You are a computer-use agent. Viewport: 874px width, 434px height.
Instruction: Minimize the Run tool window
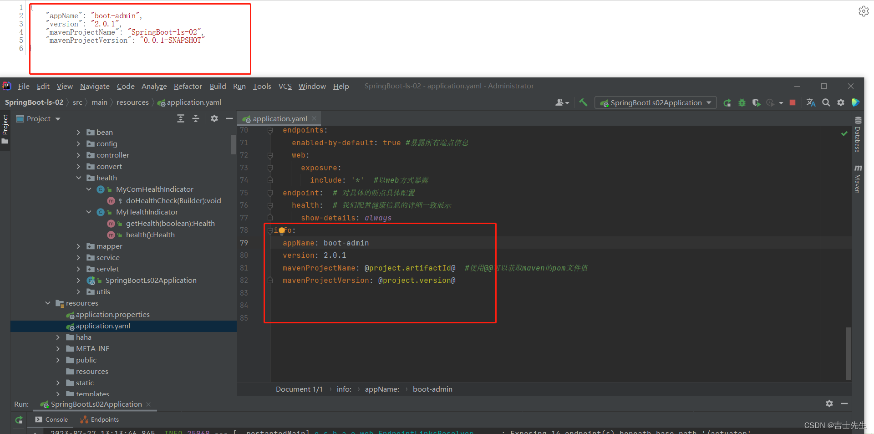point(844,403)
